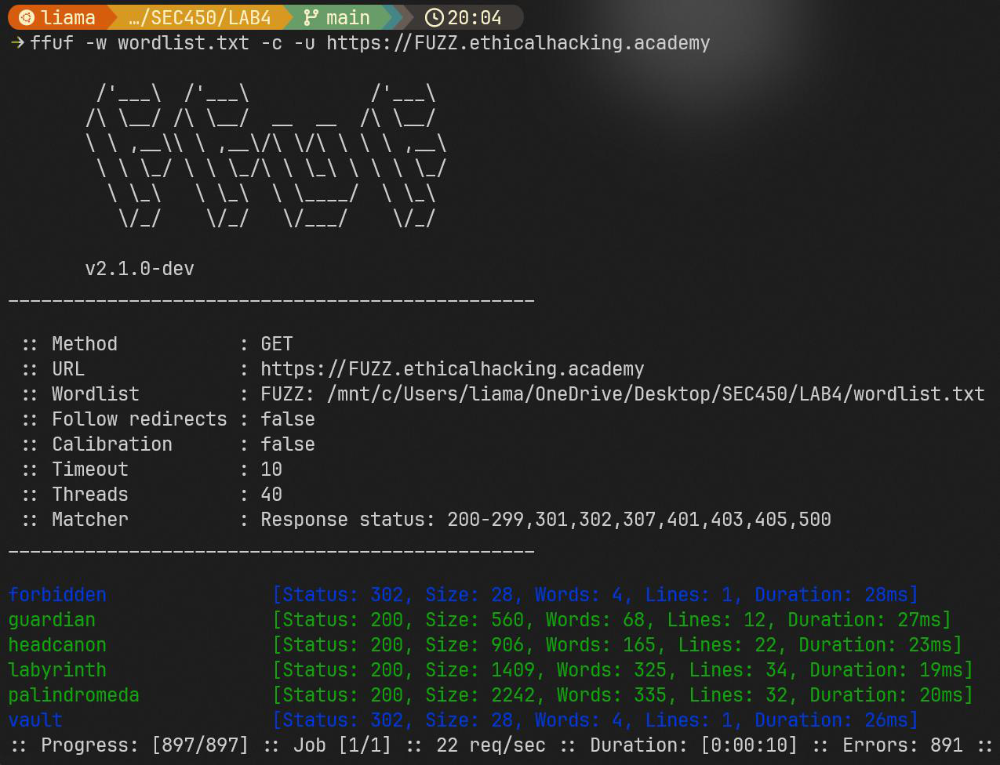Image resolution: width=1000 pixels, height=765 pixels.
Task: Click the ffuf ASCII art logo
Action: pos(265,158)
